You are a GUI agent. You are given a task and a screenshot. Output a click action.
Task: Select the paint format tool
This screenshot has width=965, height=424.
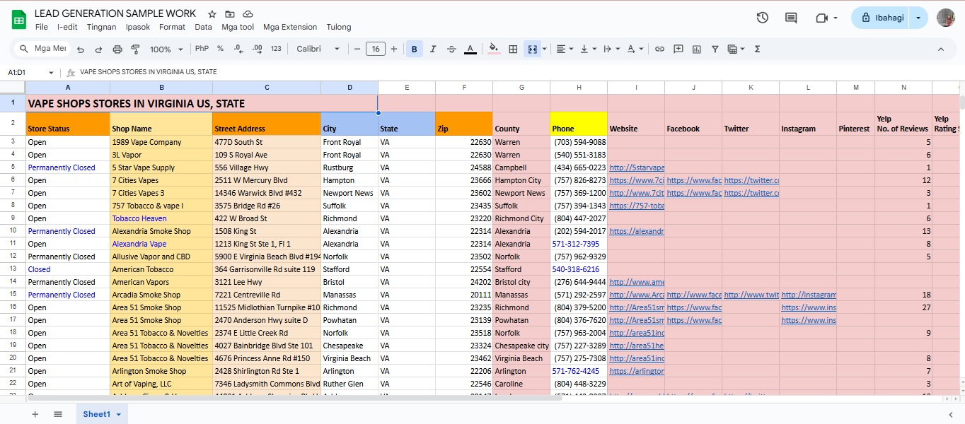[135, 49]
